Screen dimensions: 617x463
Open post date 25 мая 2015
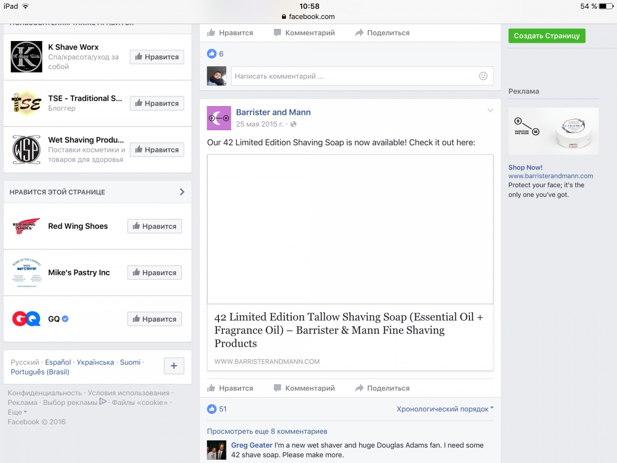[260, 124]
